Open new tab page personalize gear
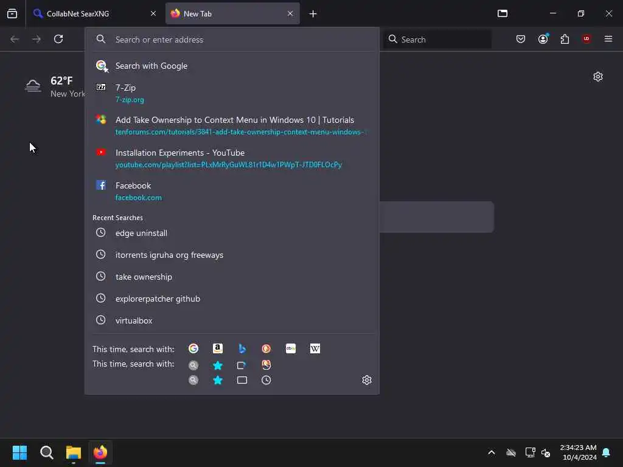 click(598, 77)
